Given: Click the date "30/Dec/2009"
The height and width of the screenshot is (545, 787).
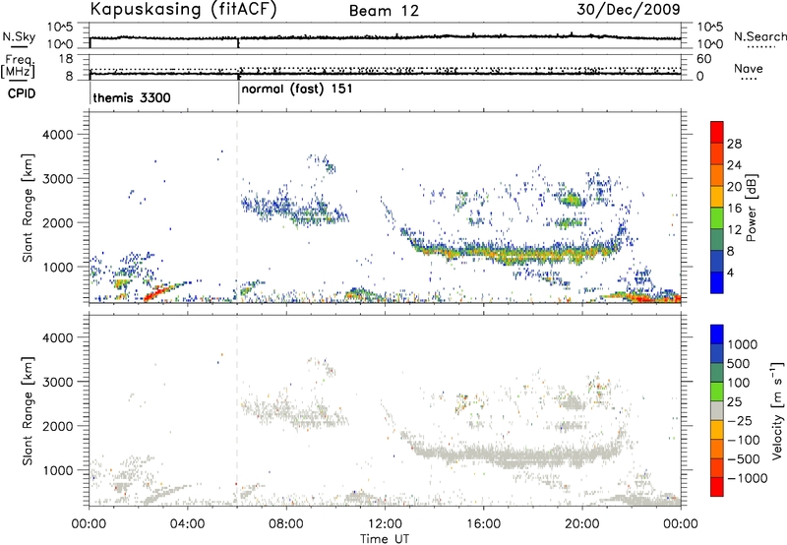Looking at the screenshot, I should [629, 9].
